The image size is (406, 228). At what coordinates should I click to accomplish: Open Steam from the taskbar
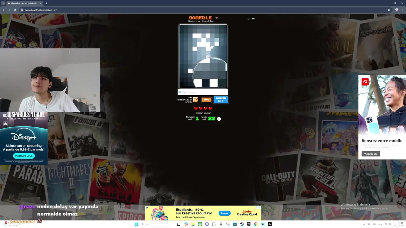pos(242,224)
